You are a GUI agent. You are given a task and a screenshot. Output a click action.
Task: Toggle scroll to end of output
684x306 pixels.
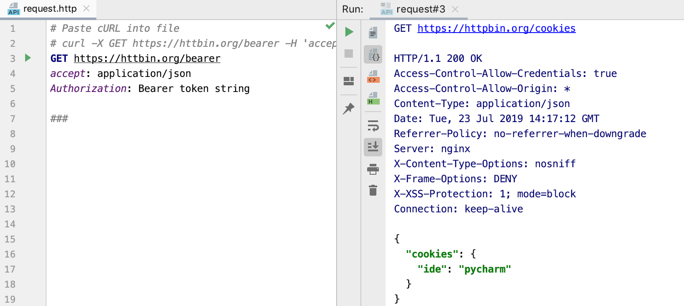click(373, 147)
